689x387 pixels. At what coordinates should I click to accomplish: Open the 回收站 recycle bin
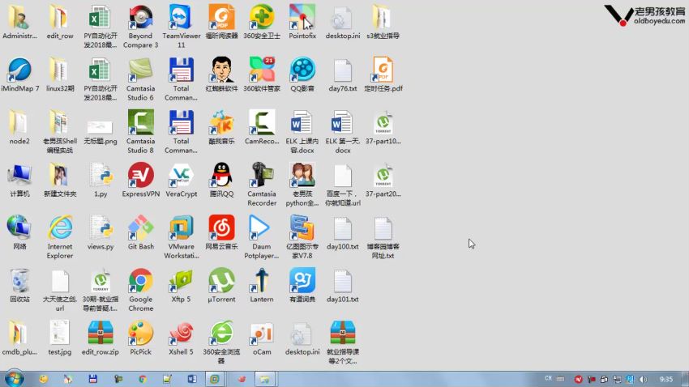tap(19, 285)
